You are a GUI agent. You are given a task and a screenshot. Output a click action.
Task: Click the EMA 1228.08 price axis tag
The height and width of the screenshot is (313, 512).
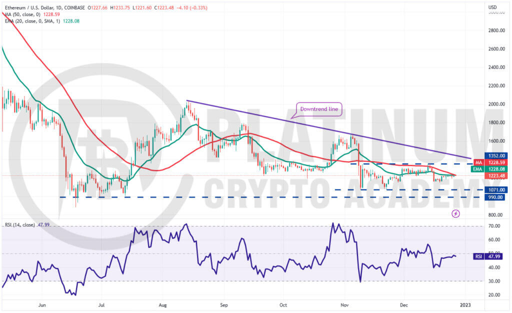tap(489, 169)
